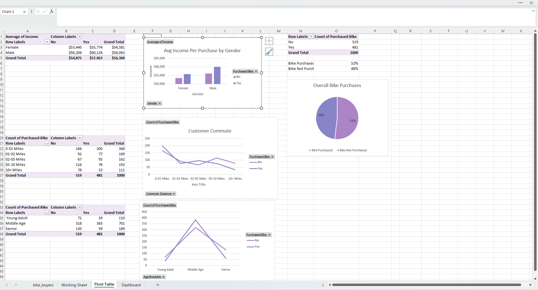This screenshot has height=290, width=538.
Task: Click the Gender field button on the income chart
Action: (x=154, y=103)
